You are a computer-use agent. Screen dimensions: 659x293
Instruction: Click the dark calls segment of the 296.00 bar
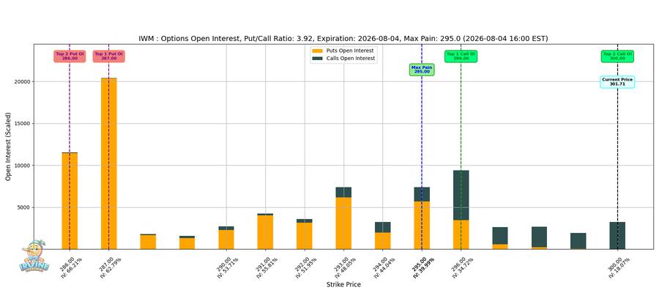point(461,195)
